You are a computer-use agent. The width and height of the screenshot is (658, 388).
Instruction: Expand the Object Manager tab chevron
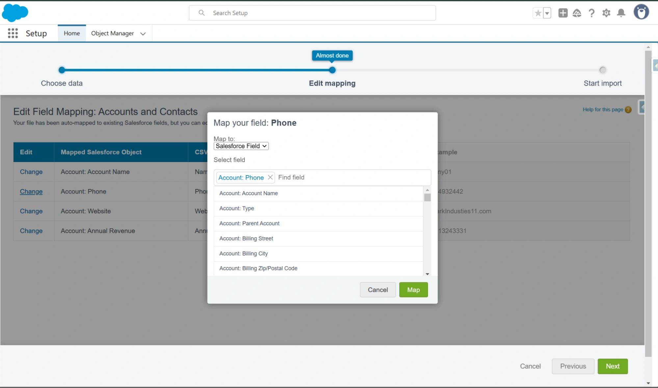pos(143,34)
